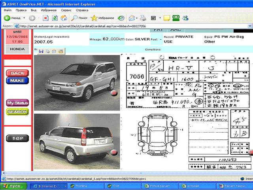Open the Файл menu
Screen dimensions: 253x190
pyautogui.click(x=8, y=10)
